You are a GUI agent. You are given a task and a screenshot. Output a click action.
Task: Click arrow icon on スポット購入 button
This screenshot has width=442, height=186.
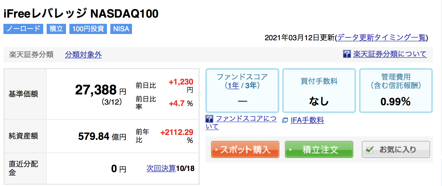coord(217,150)
